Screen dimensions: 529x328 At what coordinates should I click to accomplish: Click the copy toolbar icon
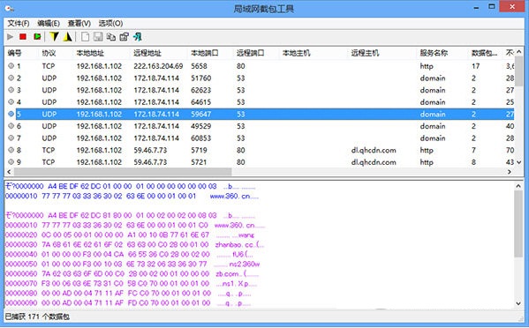click(111, 37)
